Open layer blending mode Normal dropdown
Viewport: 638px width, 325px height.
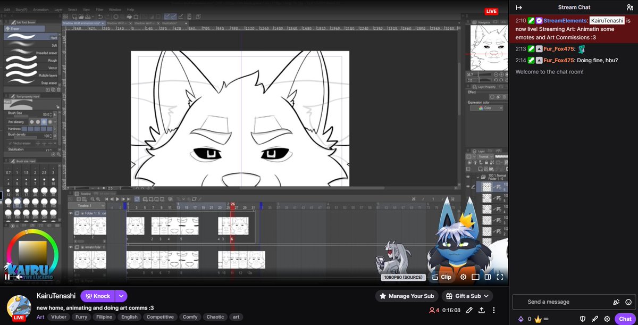[486, 156]
